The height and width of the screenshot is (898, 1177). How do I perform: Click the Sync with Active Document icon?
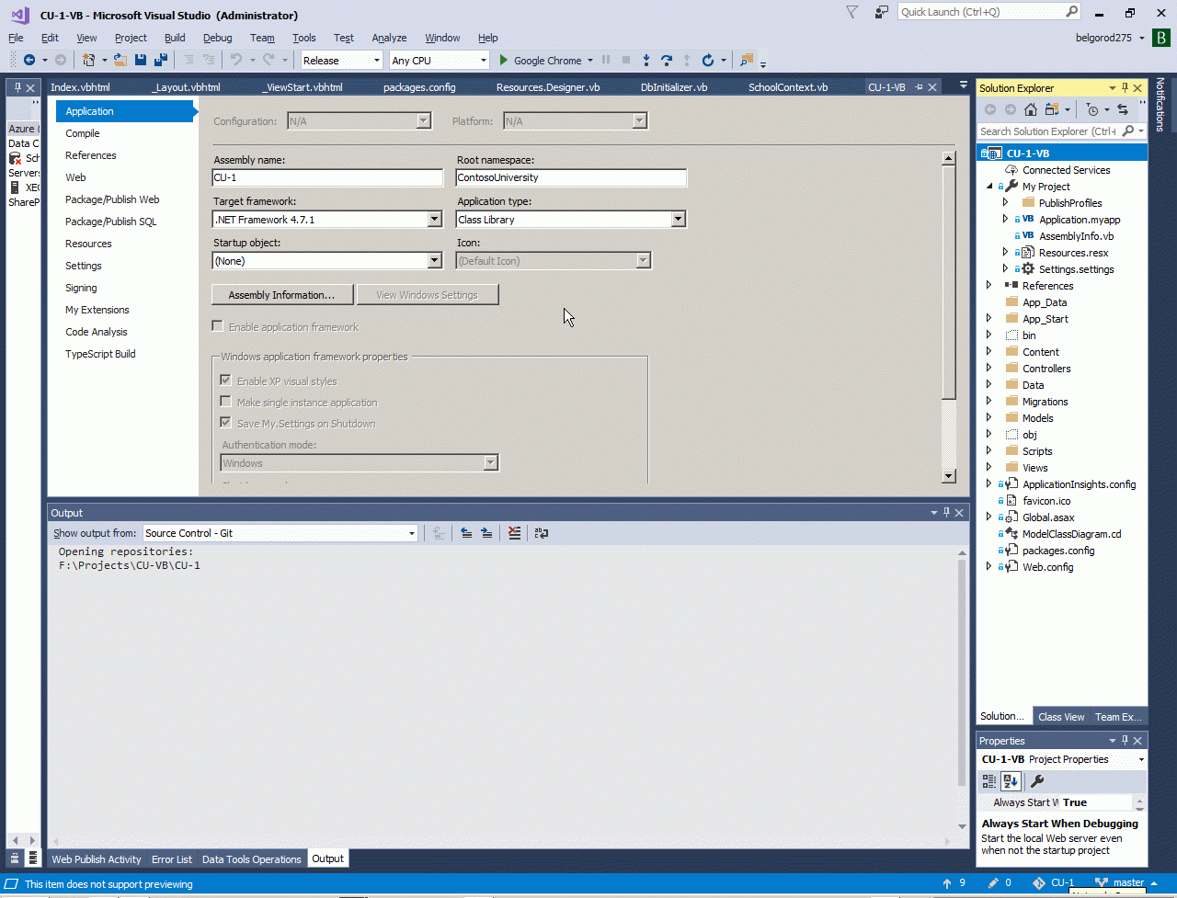coord(1123,109)
